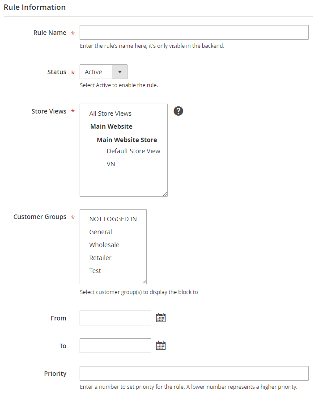Pick the Retailer customer group
The image size is (323, 404).
100,258
